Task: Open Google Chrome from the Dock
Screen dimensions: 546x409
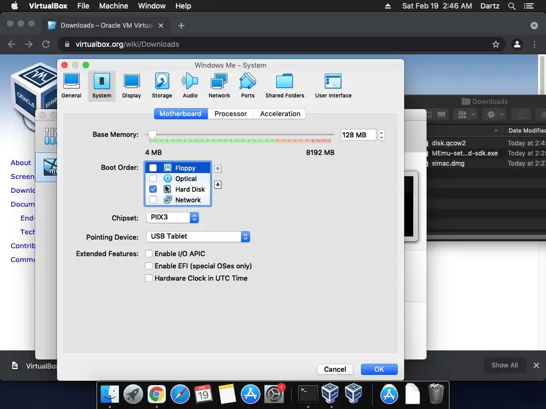Action: coord(156,394)
